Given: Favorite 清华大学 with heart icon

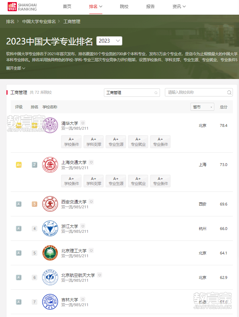Looking at the screenshot, I should tap(83, 123).
